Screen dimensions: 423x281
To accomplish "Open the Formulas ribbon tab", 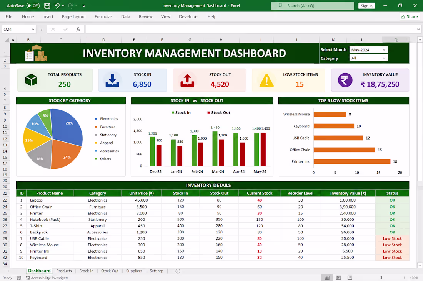I will 103,16.
